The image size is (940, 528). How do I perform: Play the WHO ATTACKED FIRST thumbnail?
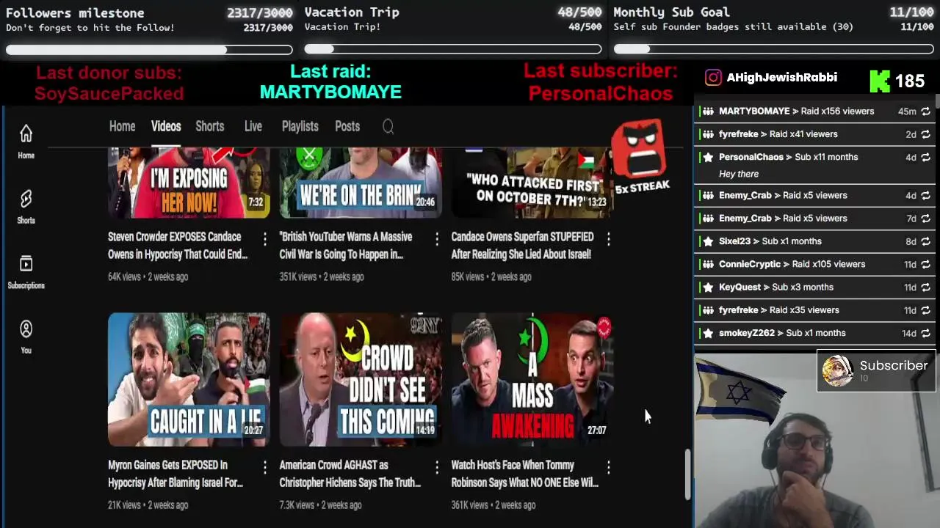pos(532,183)
